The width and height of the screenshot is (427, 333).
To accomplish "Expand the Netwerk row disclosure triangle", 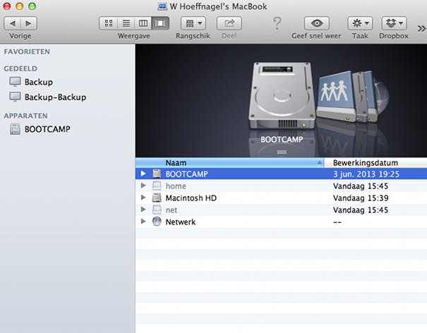I will click(143, 222).
